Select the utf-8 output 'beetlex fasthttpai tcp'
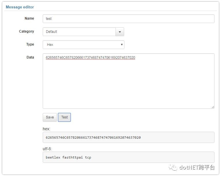Screen dimensions: 222x177 coord(128,157)
